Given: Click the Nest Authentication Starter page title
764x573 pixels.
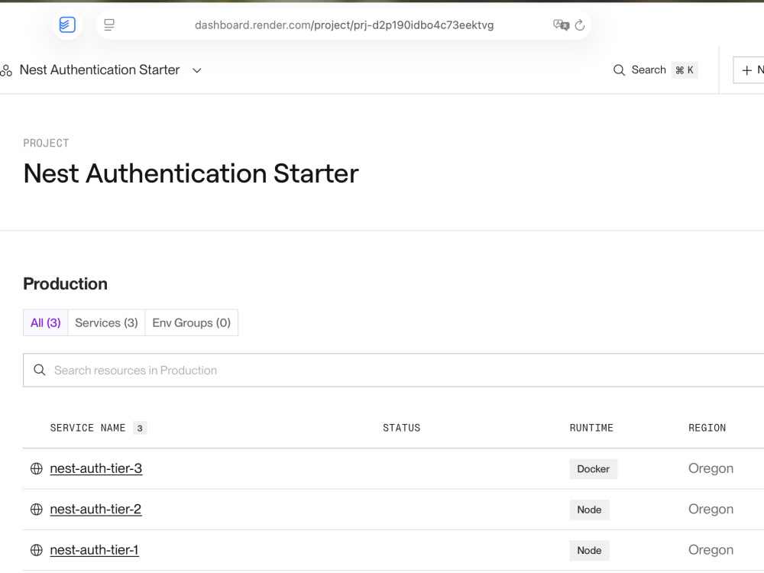Looking at the screenshot, I should 191,173.
